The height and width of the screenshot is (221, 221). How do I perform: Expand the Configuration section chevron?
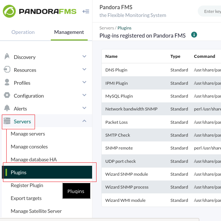tap(84, 95)
